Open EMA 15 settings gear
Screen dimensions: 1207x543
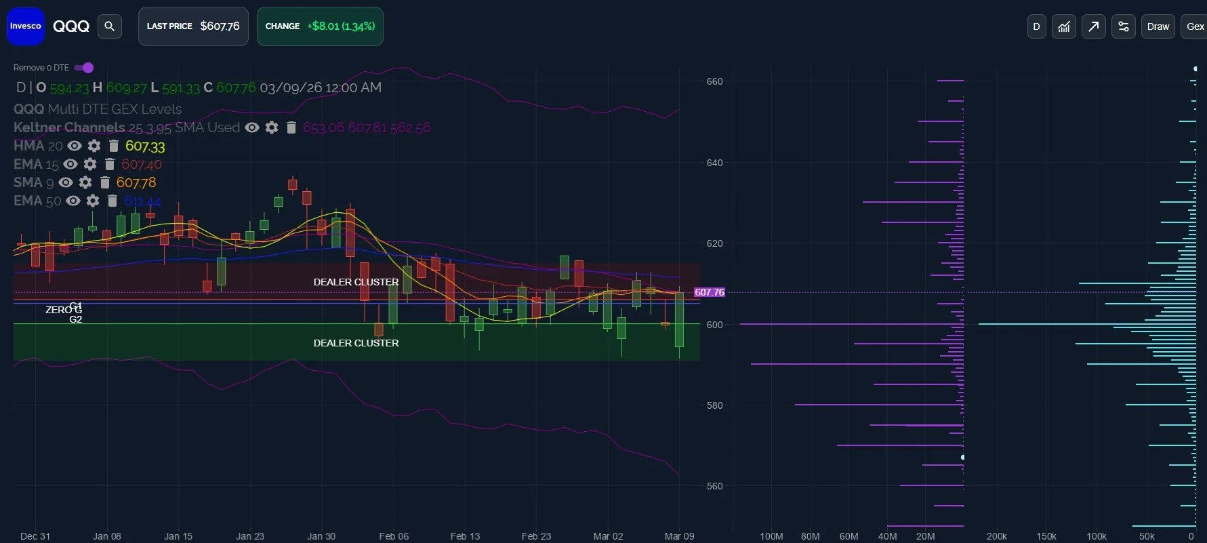click(x=90, y=164)
